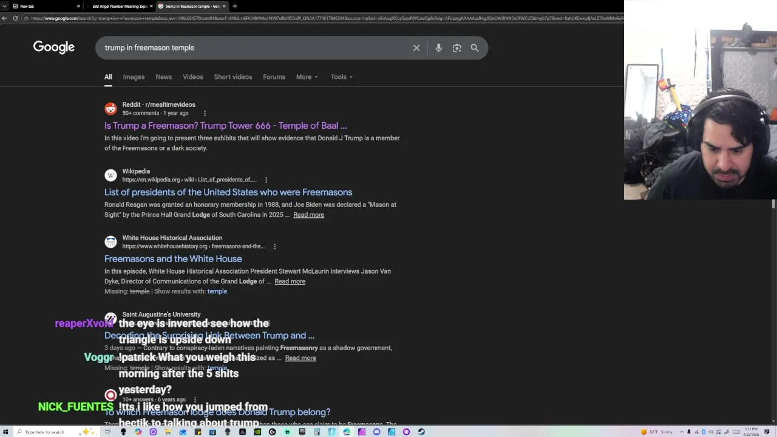Click 'Reddit · r/mealtimevideos' source text
777x437 pixels.
point(158,104)
